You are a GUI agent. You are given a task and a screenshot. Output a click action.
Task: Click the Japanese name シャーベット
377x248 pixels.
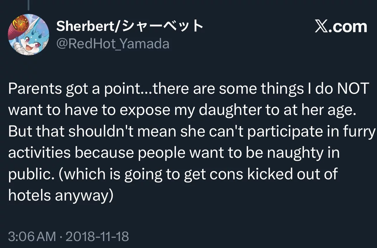[162, 26]
